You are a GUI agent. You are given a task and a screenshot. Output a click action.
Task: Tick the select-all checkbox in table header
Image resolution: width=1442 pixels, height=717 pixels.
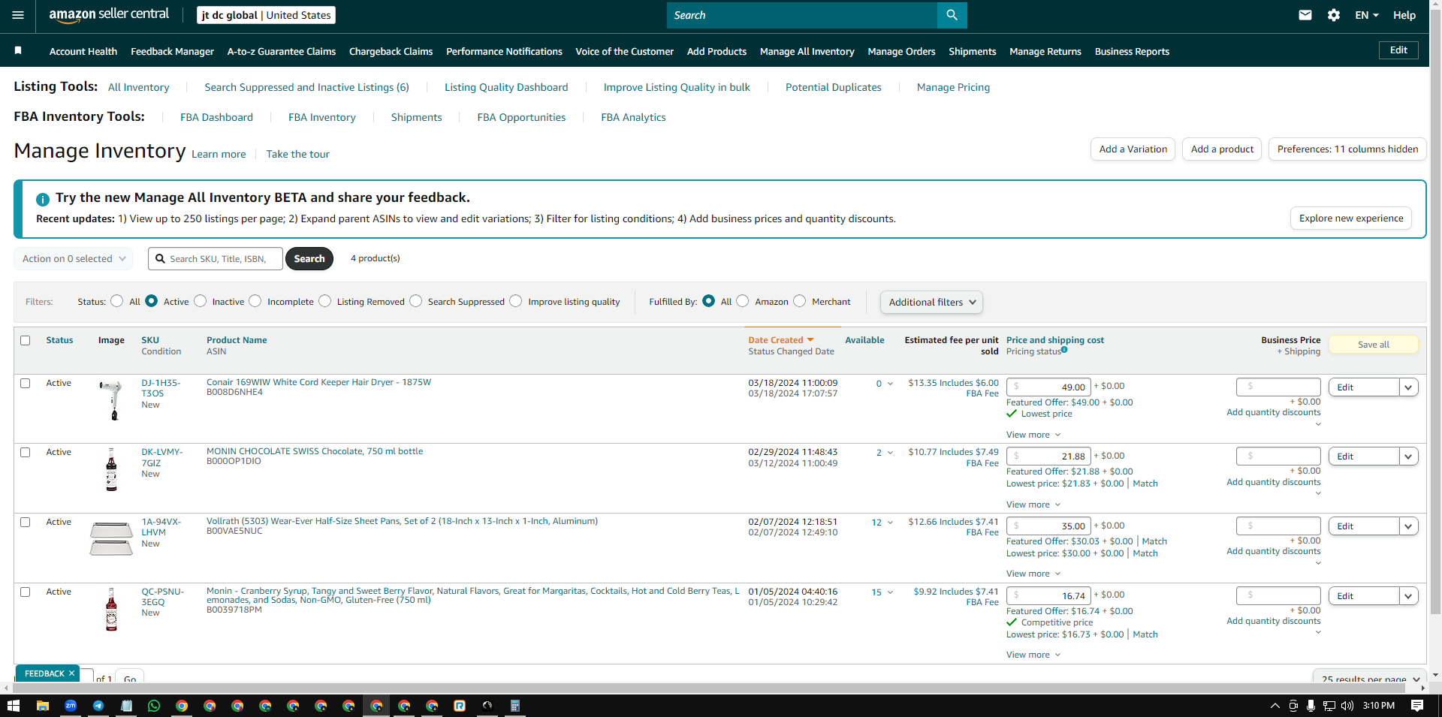click(x=25, y=340)
